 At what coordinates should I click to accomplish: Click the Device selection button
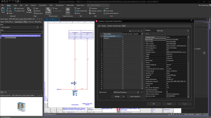tap(134, 96)
